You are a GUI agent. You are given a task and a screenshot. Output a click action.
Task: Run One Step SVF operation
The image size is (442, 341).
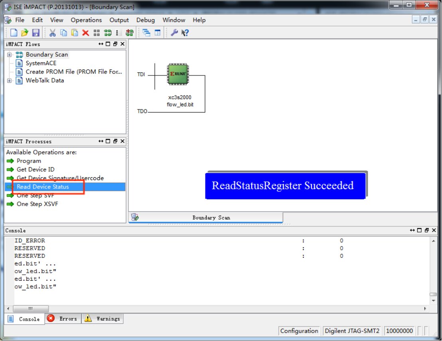click(35, 195)
